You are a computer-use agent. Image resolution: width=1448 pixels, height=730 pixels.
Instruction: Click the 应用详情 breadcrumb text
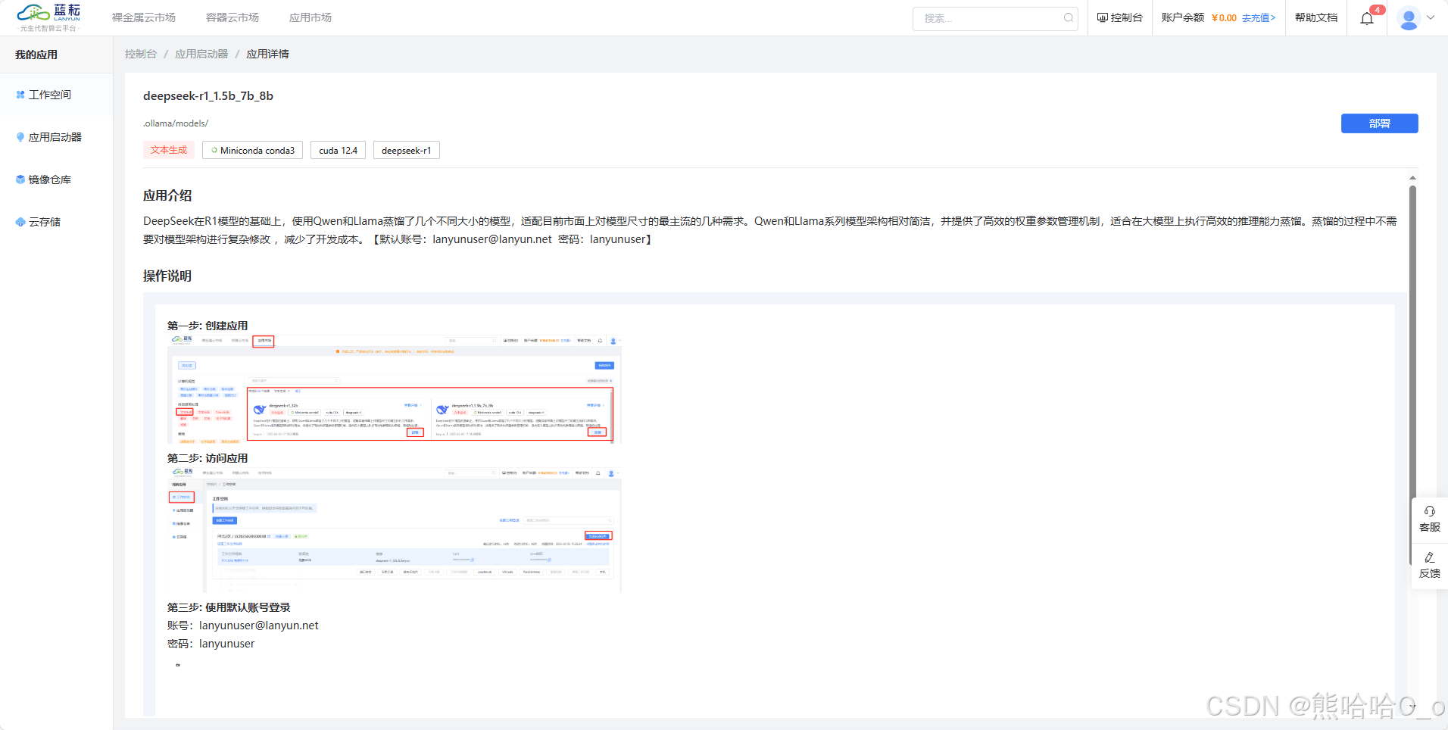coord(267,54)
